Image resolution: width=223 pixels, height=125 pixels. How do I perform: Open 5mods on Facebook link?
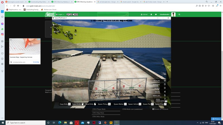pos(161,109)
